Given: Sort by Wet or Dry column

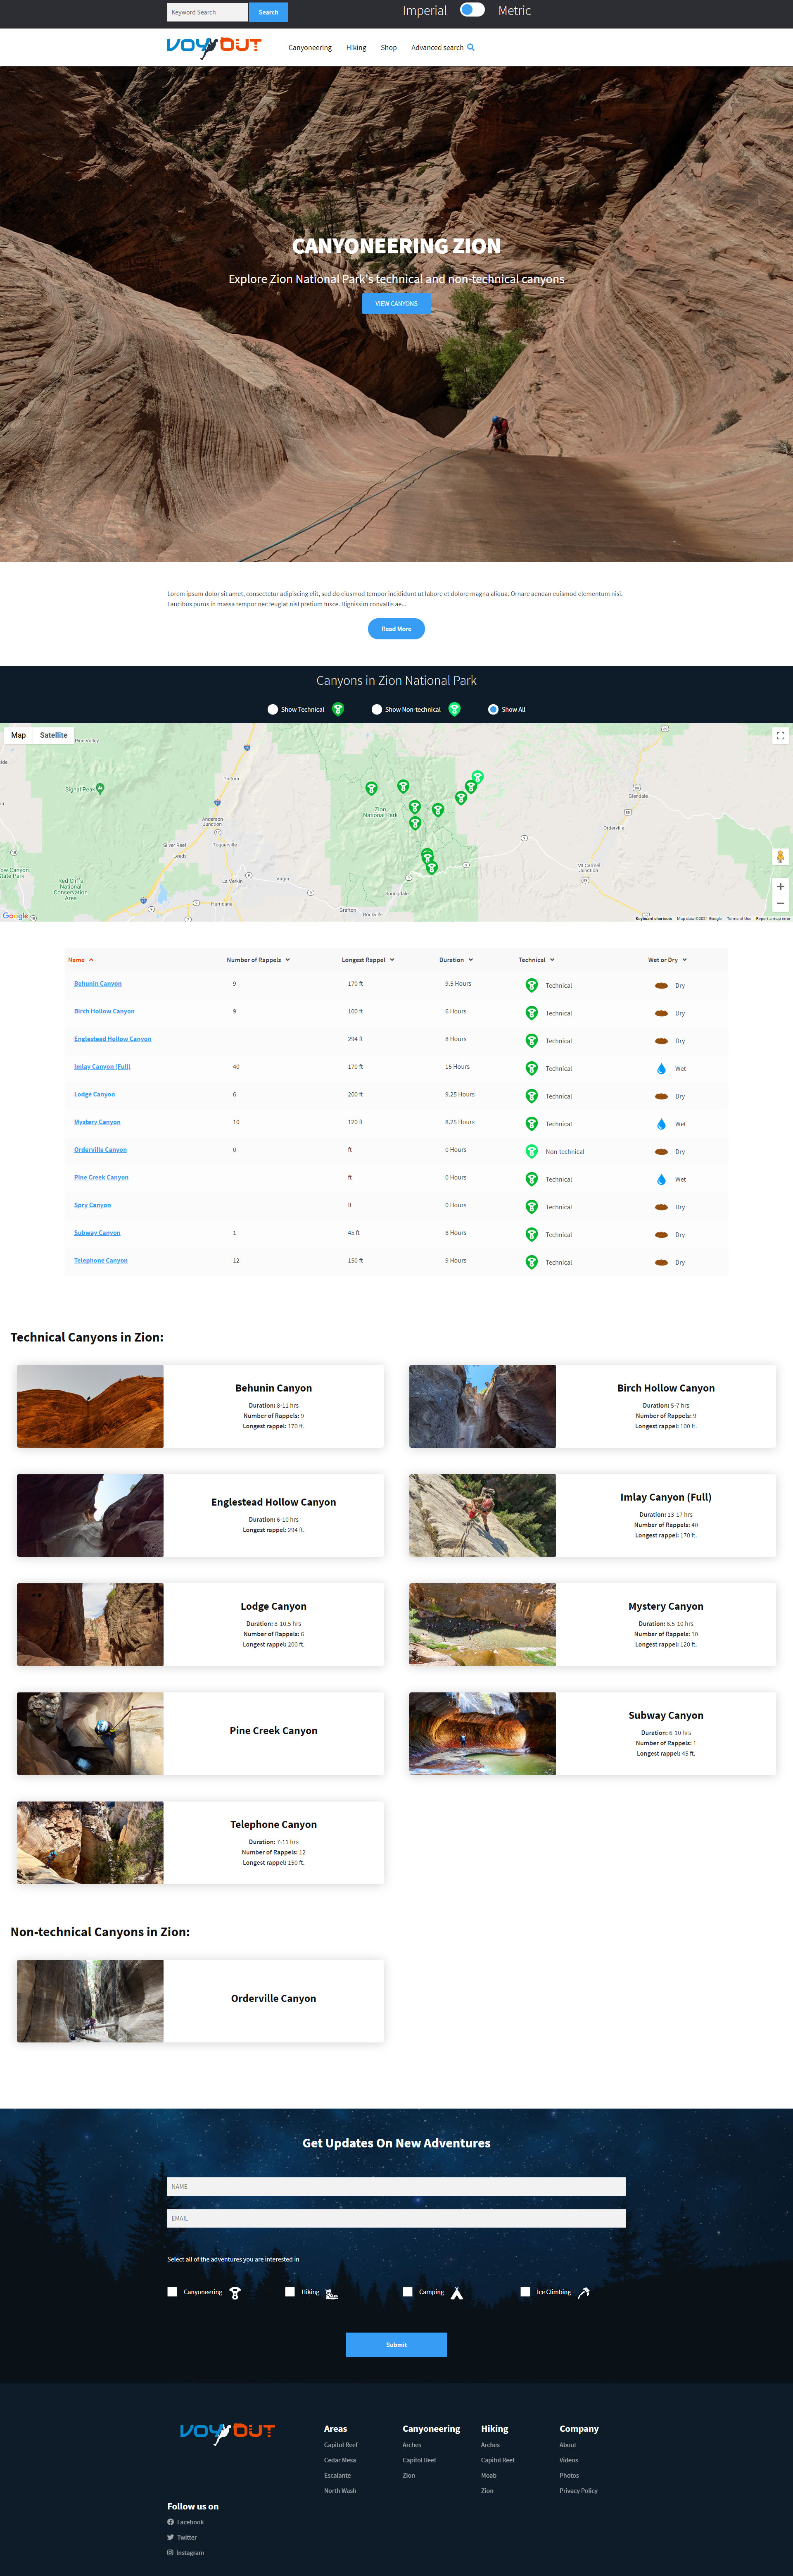Looking at the screenshot, I should [x=667, y=960].
